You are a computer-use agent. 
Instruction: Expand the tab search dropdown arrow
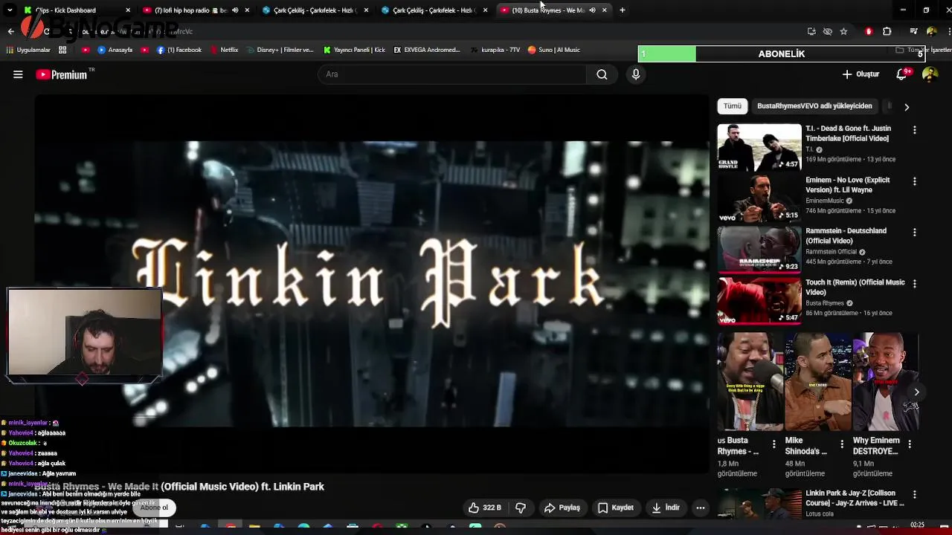(10, 10)
